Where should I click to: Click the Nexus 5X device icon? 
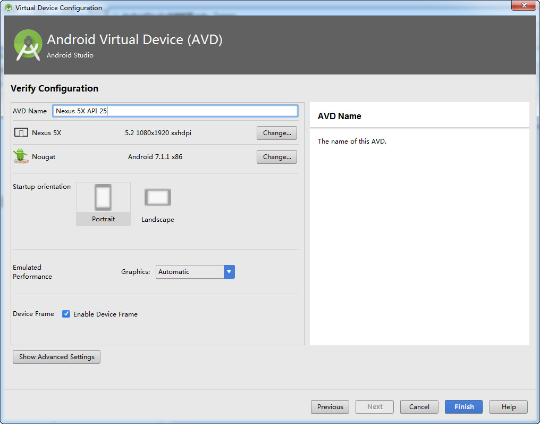click(x=21, y=132)
